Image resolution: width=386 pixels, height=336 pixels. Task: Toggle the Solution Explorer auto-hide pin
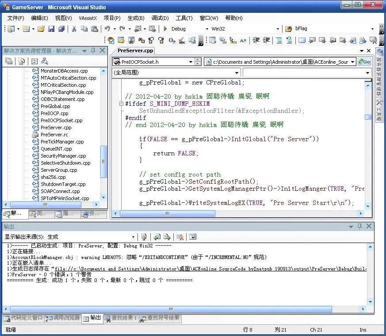[x=93, y=50]
